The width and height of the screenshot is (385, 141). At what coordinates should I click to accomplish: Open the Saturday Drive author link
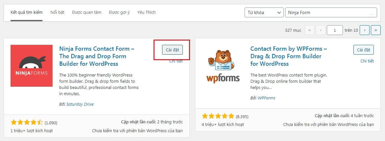(80, 104)
